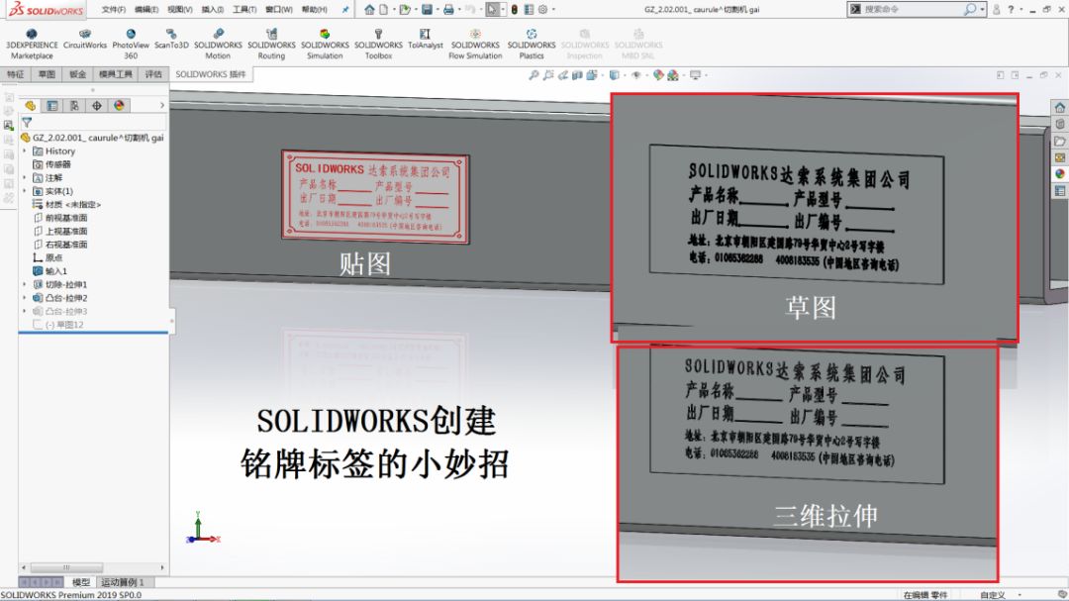Expand the 凸台-拉伸2 feature
Image resolution: width=1069 pixels, height=601 pixels.
pyautogui.click(x=25, y=298)
